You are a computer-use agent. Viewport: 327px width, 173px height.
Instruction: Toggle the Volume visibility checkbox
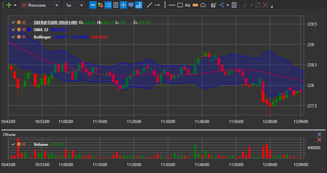tap(13, 144)
